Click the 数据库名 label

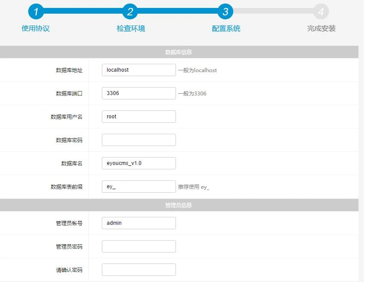(72, 163)
